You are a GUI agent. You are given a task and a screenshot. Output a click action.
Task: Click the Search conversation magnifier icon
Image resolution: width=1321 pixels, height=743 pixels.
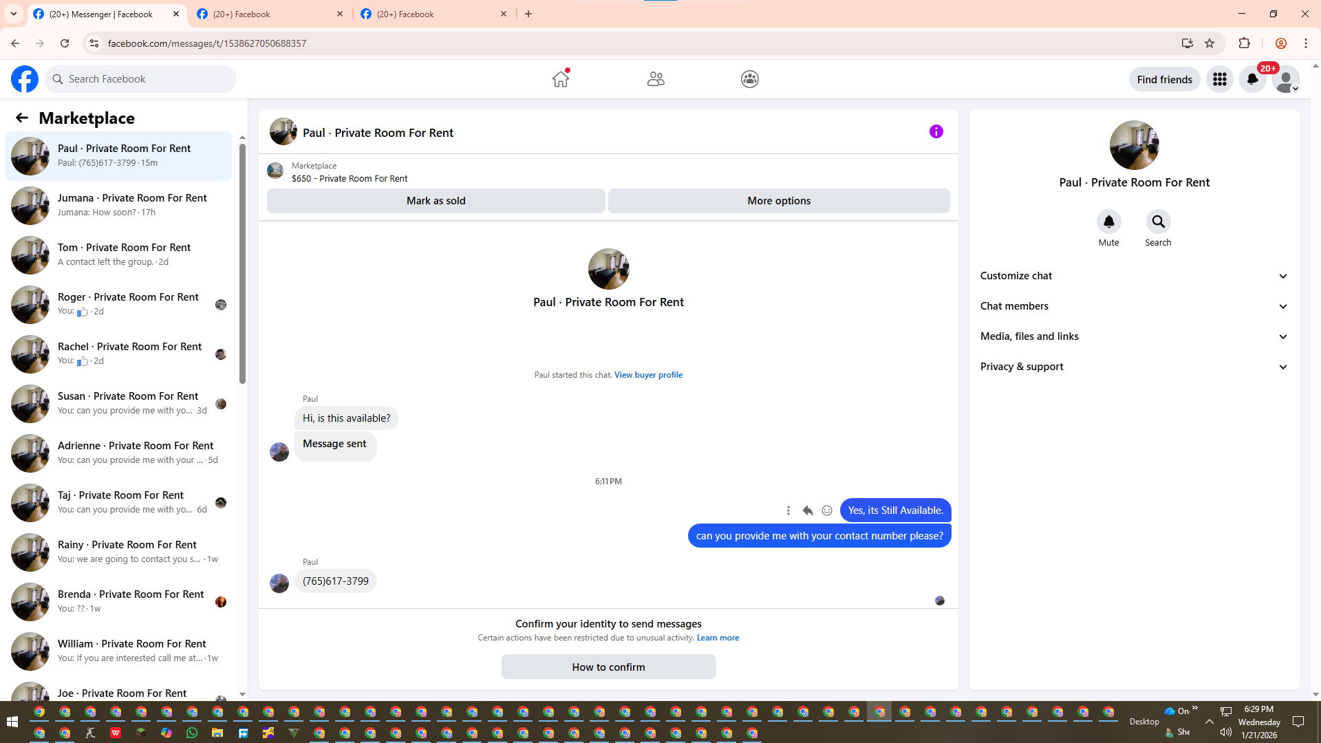(x=1158, y=222)
